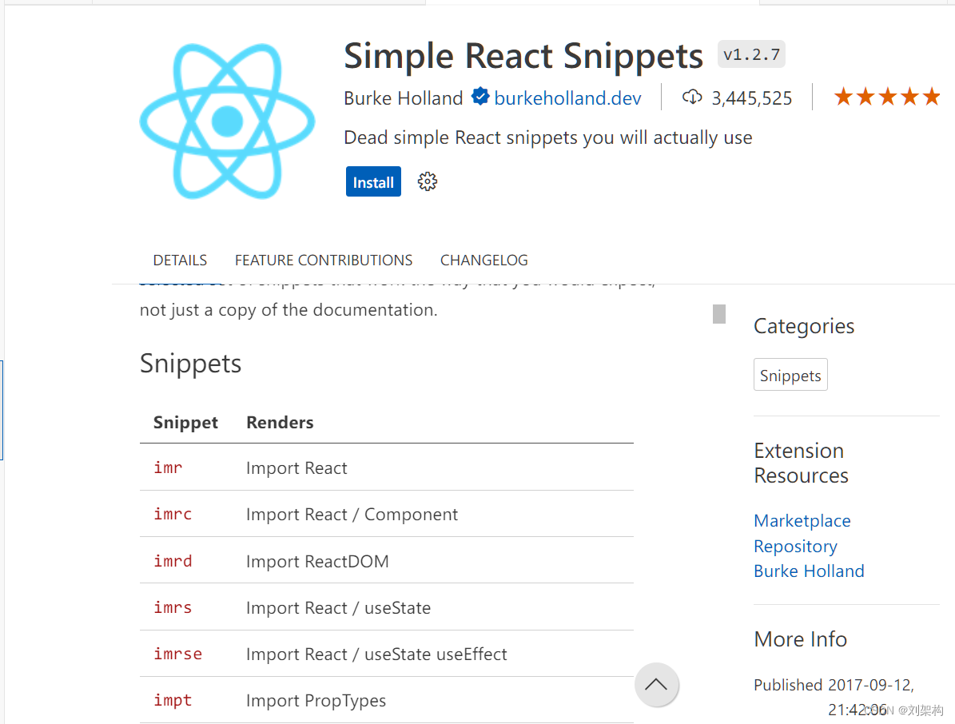Switch to the DETAILS tab
This screenshot has width=955, height=724.
click(180, 260)
